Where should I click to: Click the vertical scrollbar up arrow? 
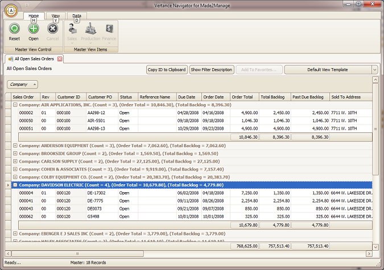(375, 80)
